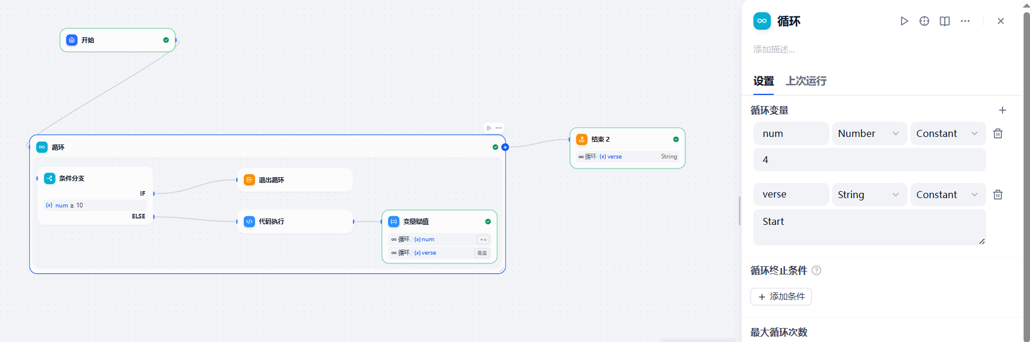This screenshot has width=1030, height=342.
Task: Run the loop node with play icon
Action: pyautogui.click(x=904, y=21)
